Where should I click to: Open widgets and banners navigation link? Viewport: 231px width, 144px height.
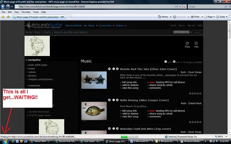(41, 79)
